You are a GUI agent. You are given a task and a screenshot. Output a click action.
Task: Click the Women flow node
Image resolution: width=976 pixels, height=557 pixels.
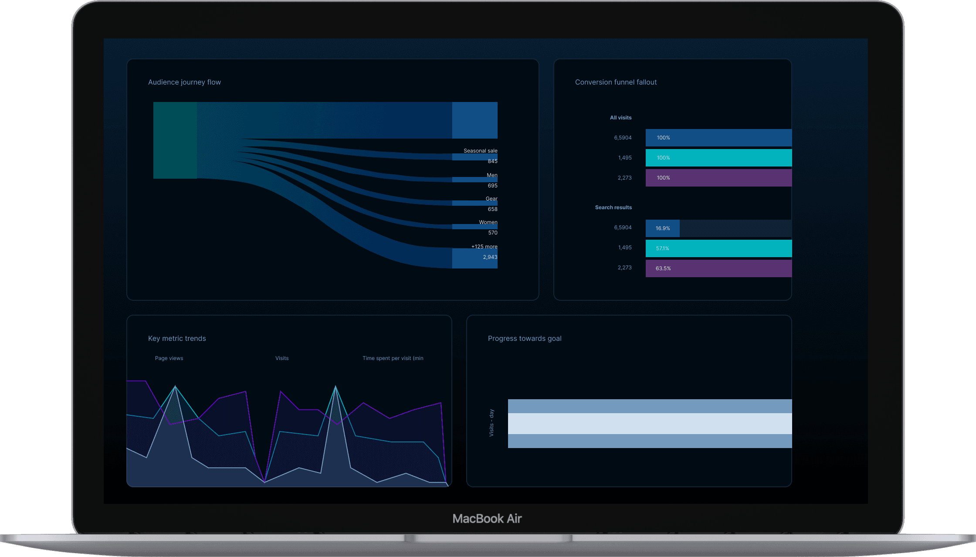[474, 227]
